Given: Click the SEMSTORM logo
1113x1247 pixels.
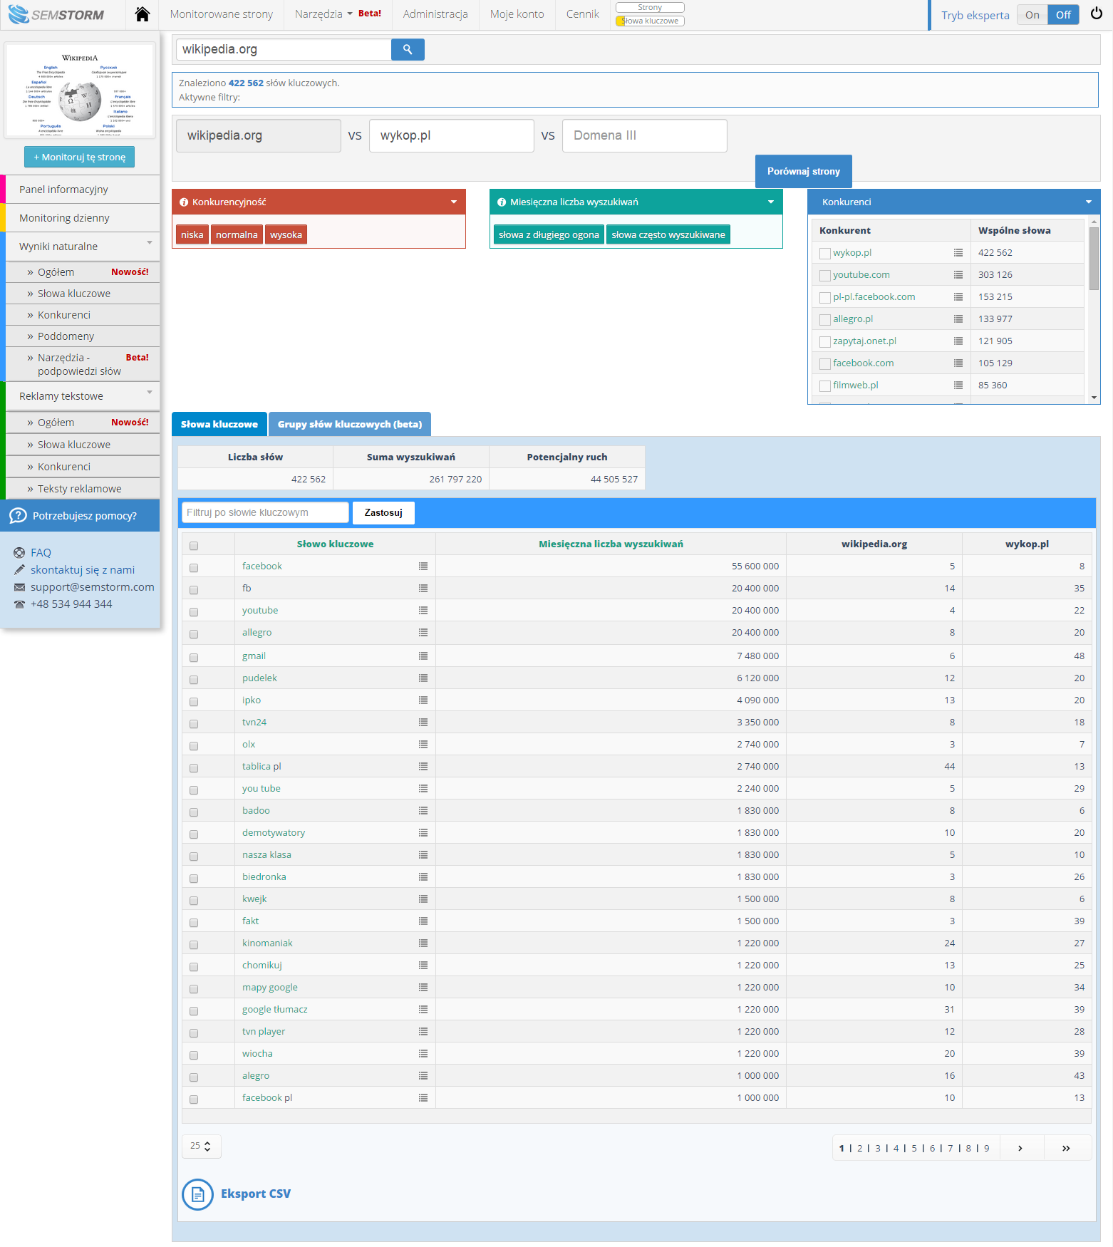Looking at the screenshot, I should tap(56, 14).
